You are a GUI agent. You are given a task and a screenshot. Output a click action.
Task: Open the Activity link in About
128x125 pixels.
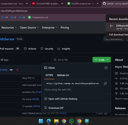(x=122, y=79)
